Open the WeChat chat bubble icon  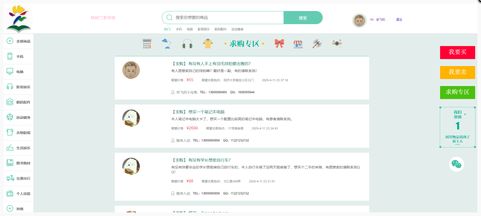(457, 164)
